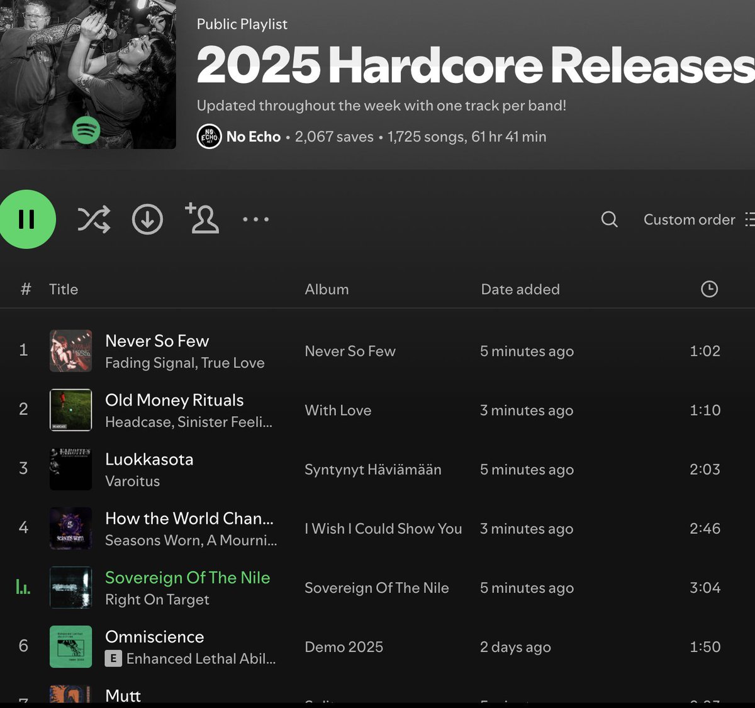This screenshot has height=708, width=755.
Task: Open the Varoitus artist link
Action: (133, 481)
